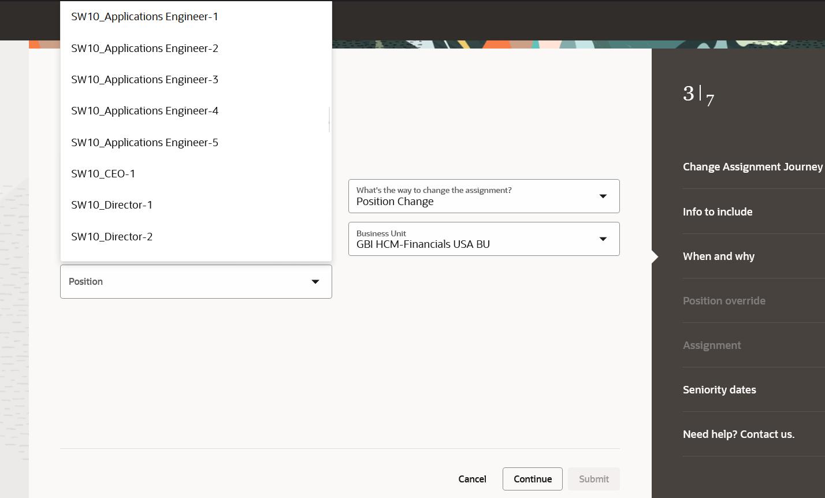Open the Info to include section
Viewport: 825px width, 498px height.
coord(718,212)
